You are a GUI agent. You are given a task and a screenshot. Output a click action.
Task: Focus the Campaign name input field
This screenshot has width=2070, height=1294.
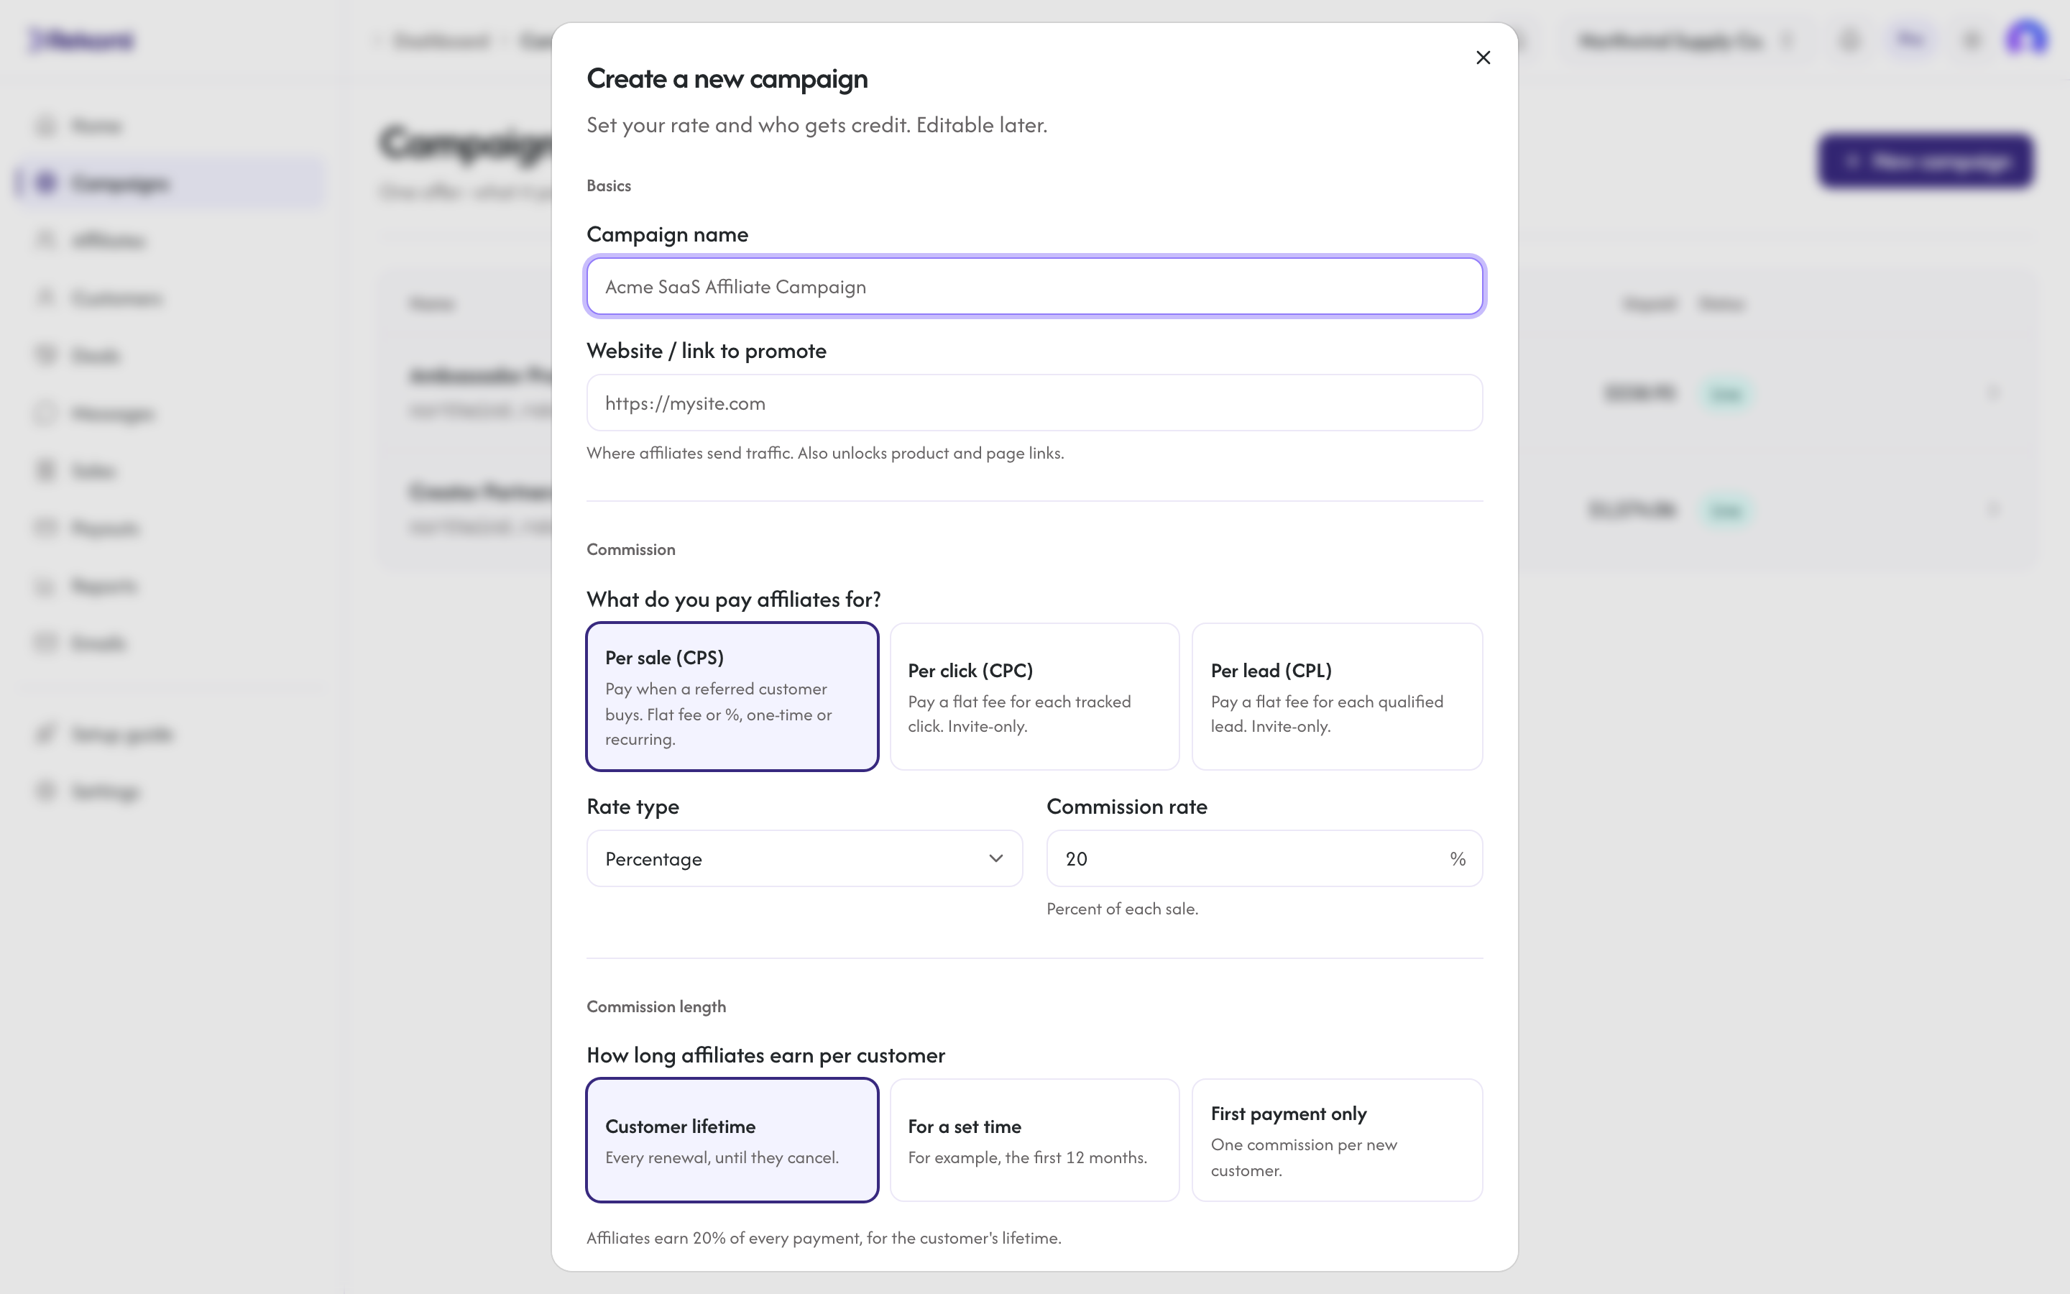click(1034, 287)
